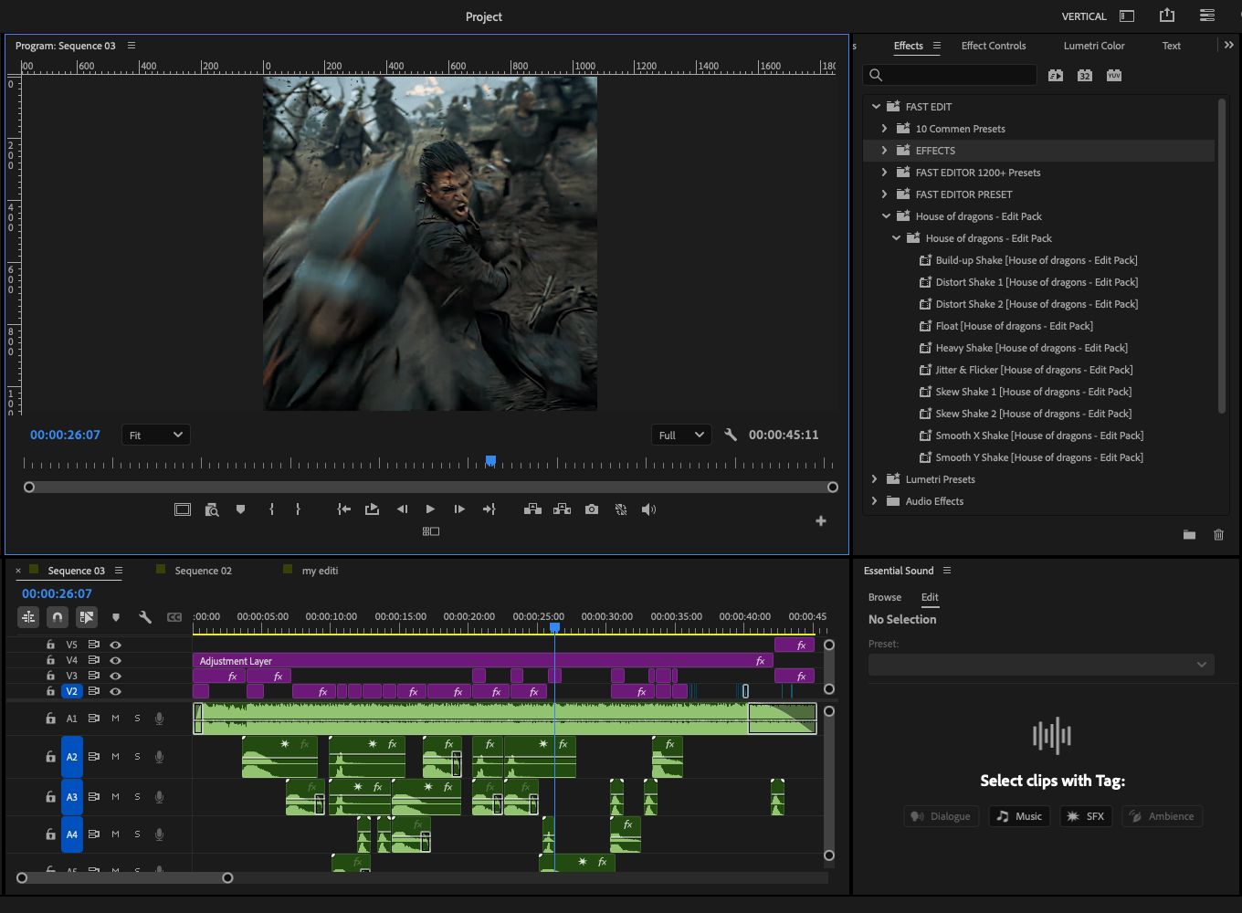This screenshot has width=1242, height=913.
Task: Open Full playback resolution dropdown
Action: [681, 436]
